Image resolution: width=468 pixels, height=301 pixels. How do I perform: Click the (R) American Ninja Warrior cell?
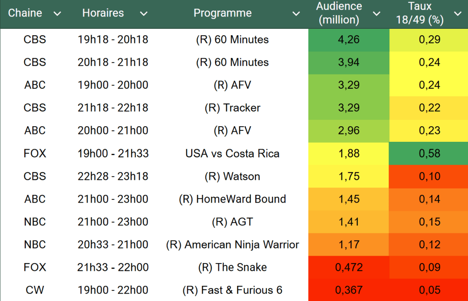[232, 245]
